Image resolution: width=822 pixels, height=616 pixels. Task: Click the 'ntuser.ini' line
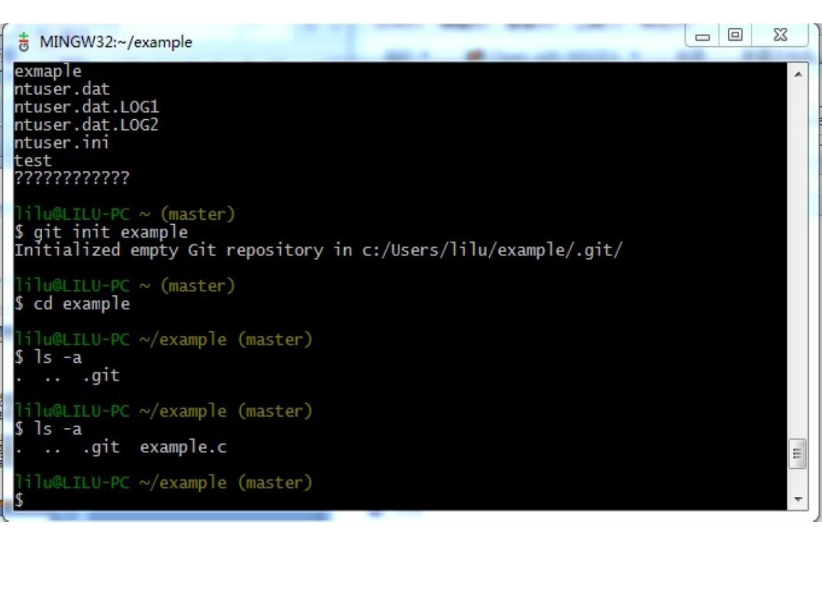coord(62,142)
